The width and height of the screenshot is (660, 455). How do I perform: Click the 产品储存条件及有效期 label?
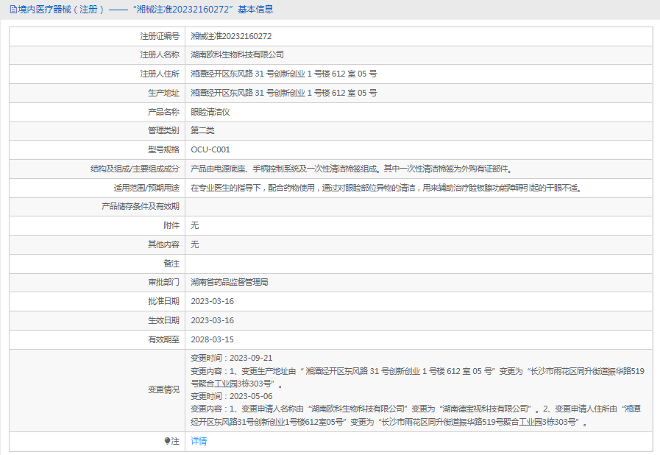(x=140, y=206)
